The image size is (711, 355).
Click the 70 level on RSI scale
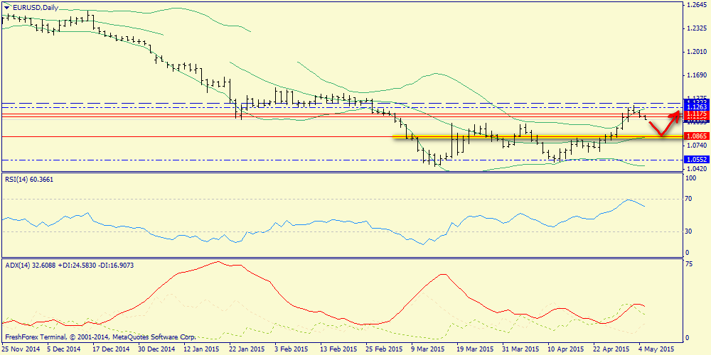[x=688, y=200]
